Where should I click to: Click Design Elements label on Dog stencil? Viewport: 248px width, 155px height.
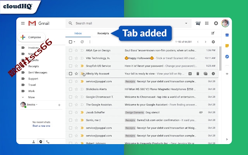(134, 112)
